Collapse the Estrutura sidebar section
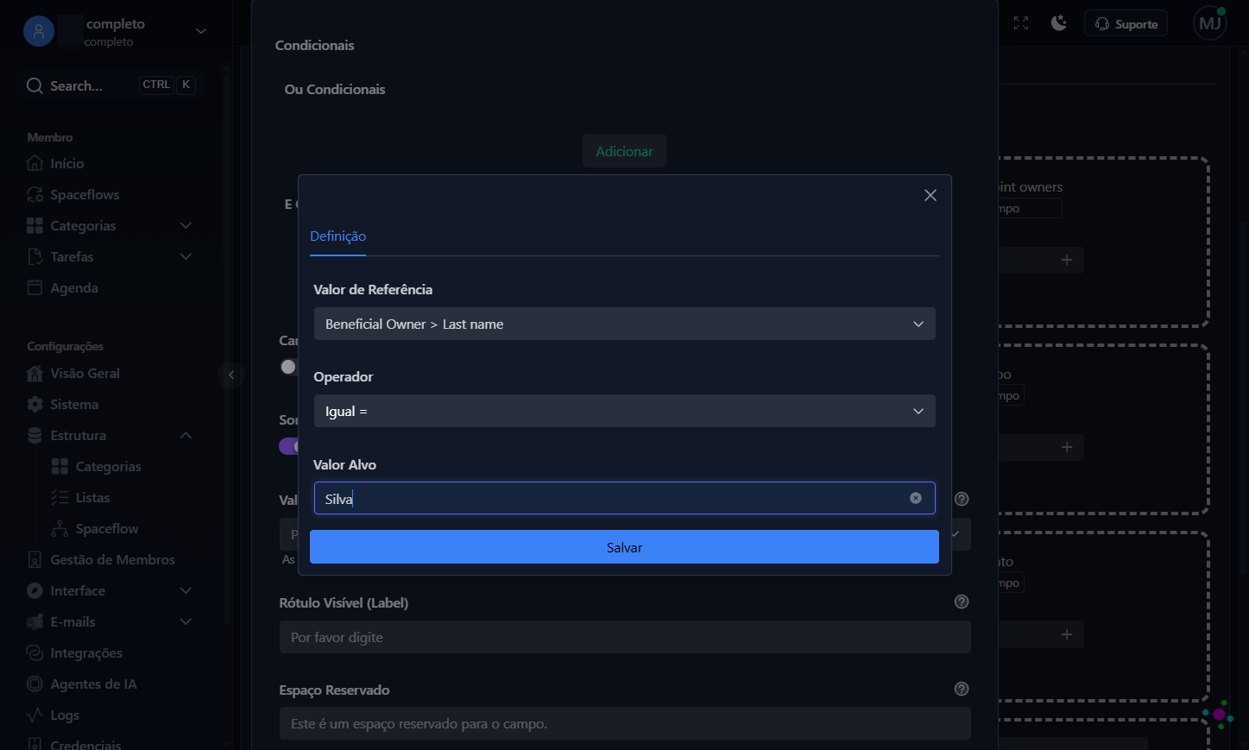This screenshot has width=1249, height=750. pos(110,435)
